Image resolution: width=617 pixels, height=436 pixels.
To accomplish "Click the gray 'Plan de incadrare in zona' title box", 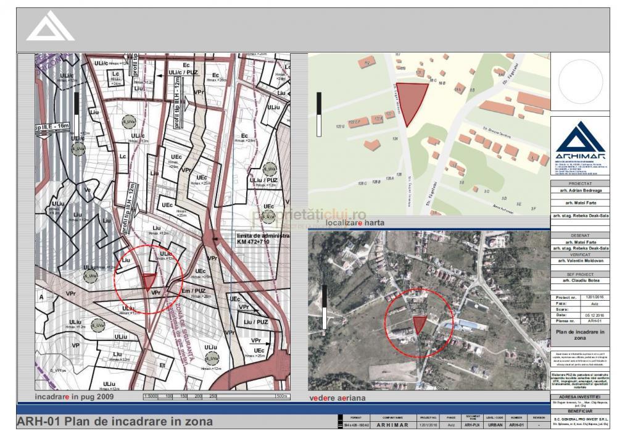I will pyautogui.click(x=579, y=335).
